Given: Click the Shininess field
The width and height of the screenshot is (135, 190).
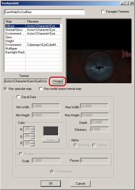Looking at the screenshot, I should point(100,129).
